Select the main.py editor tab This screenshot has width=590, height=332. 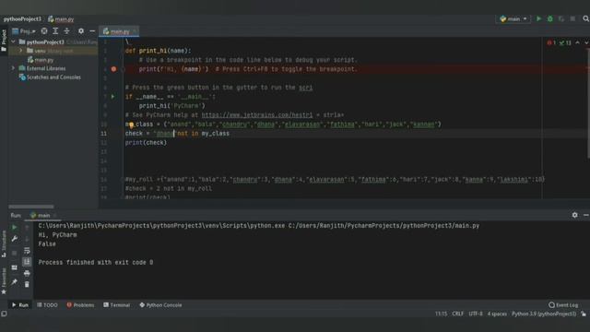coord(119,31)
